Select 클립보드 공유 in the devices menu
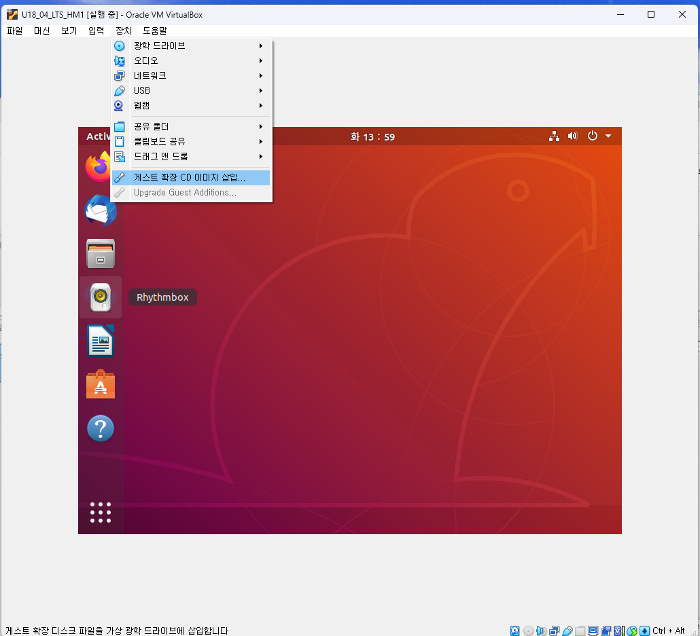The image size is (700, 636). (191, 141)
